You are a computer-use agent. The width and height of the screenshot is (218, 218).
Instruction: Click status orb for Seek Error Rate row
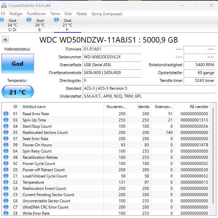6,138
